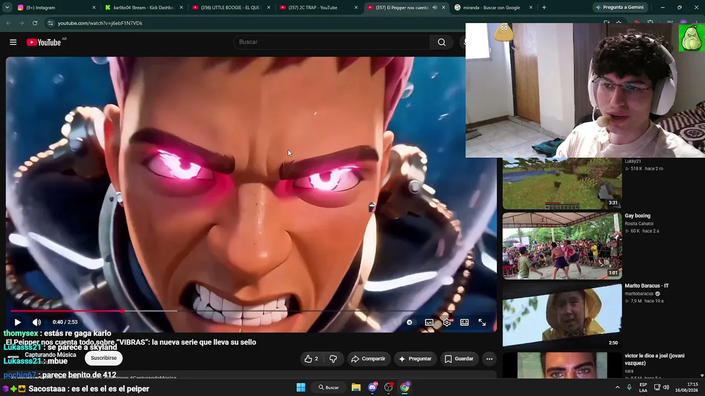The image size is (705, 396).
Task: Go back to previous page
Action: tap(8, 23)
